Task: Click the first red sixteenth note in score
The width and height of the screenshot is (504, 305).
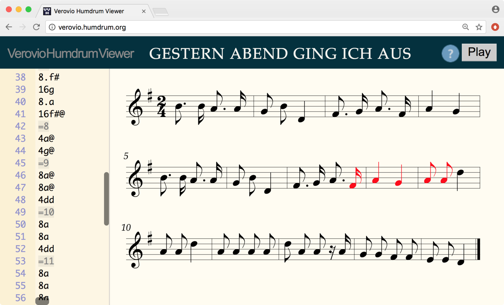Action: [x=353, y=185]
